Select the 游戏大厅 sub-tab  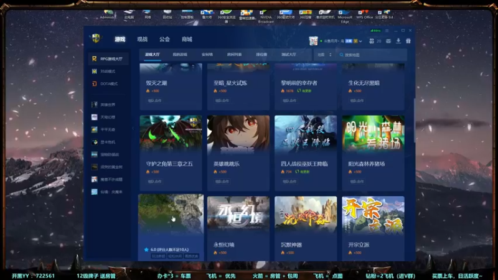pyautogui.click(x=153, y=55)
